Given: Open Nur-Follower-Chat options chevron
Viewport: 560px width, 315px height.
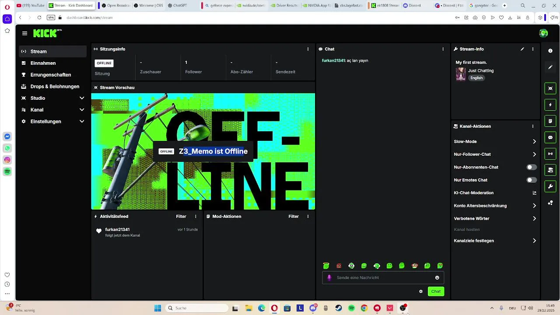Looking at the screenshot, I should [x=534, y=154].
